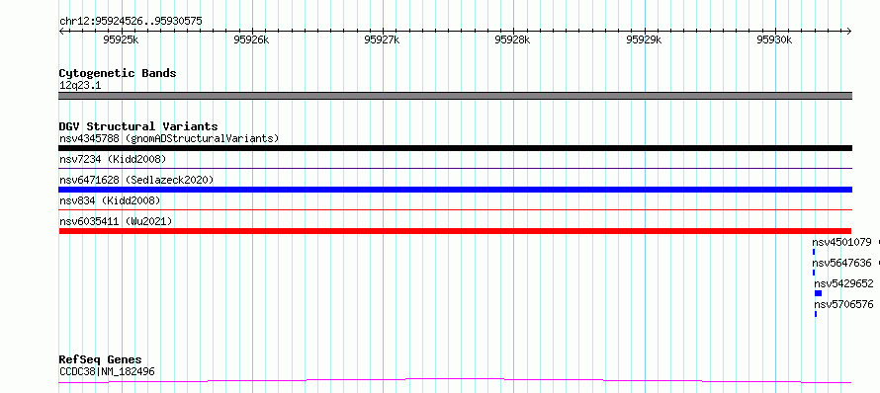This screenshot has height=393, width=880.
Task: Select the 12q23.1 band label
Action: pos(80,86)
